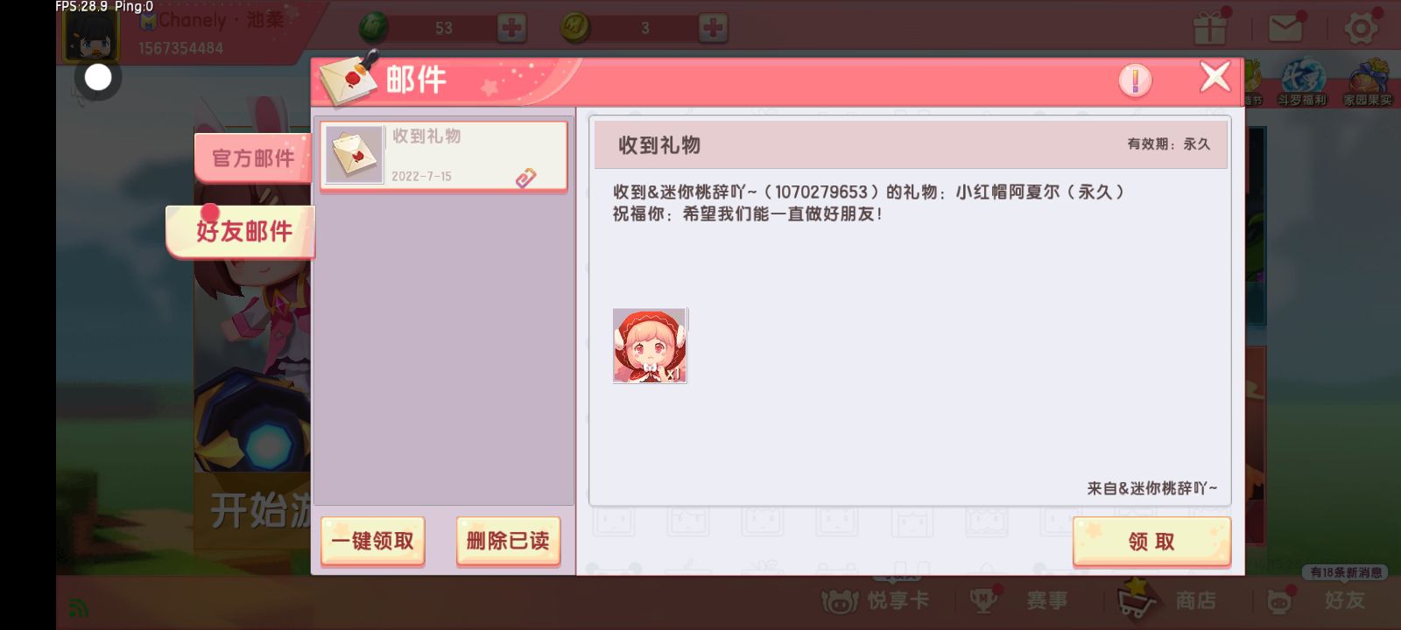Add gold coins with plus icon
This screenshot has height=630, width=1401.
[x=714, y=28]
